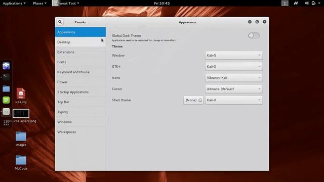This screenshot has width=324, height=182.
Task: Open the Places menu
Action: (39, 4)
